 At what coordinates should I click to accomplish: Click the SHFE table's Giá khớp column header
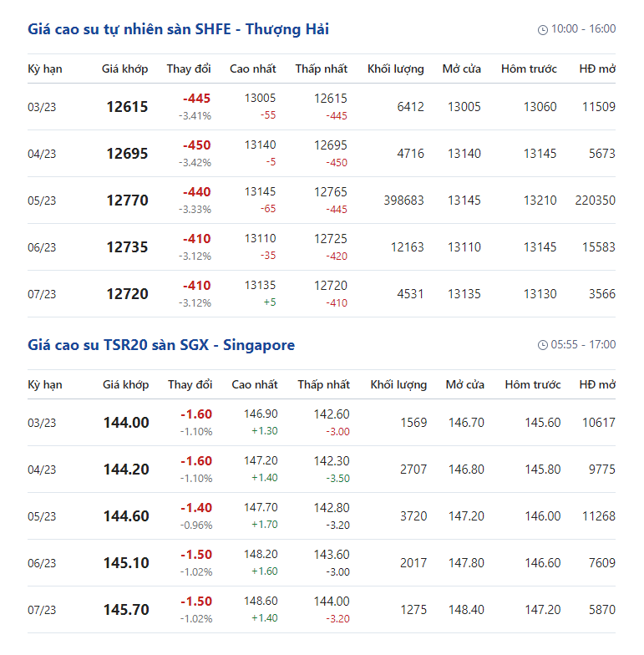125,69
